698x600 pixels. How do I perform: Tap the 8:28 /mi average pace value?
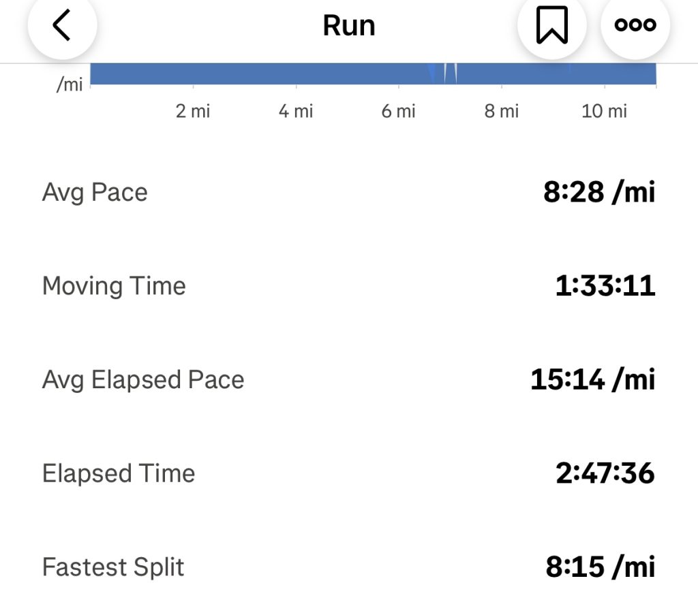pos(600,193)
